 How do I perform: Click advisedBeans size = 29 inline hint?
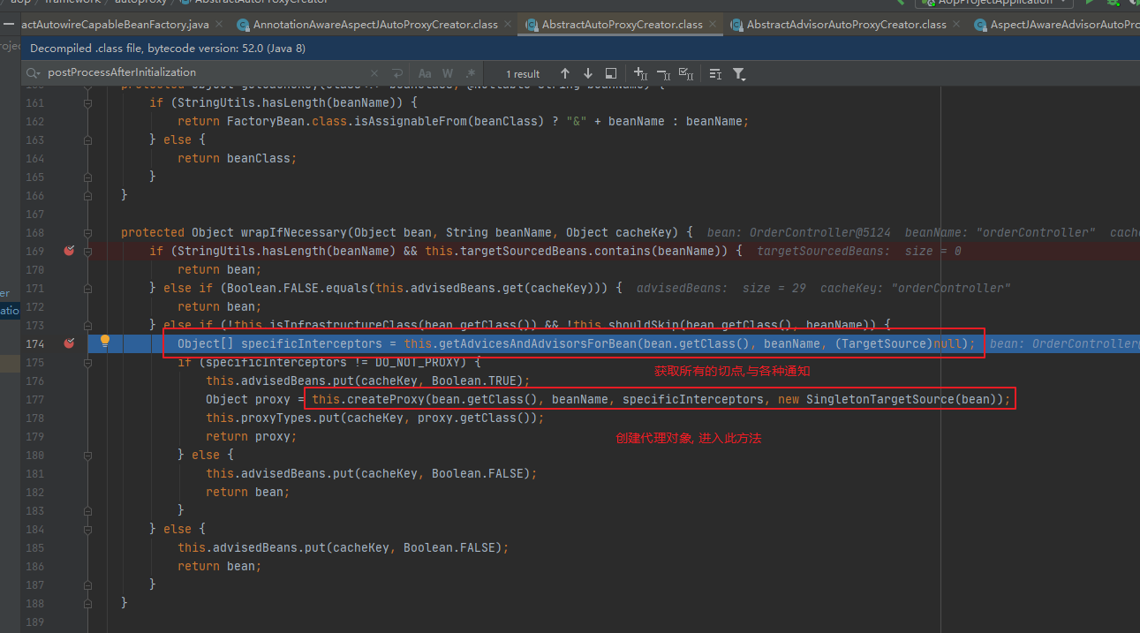click(721, 288)
